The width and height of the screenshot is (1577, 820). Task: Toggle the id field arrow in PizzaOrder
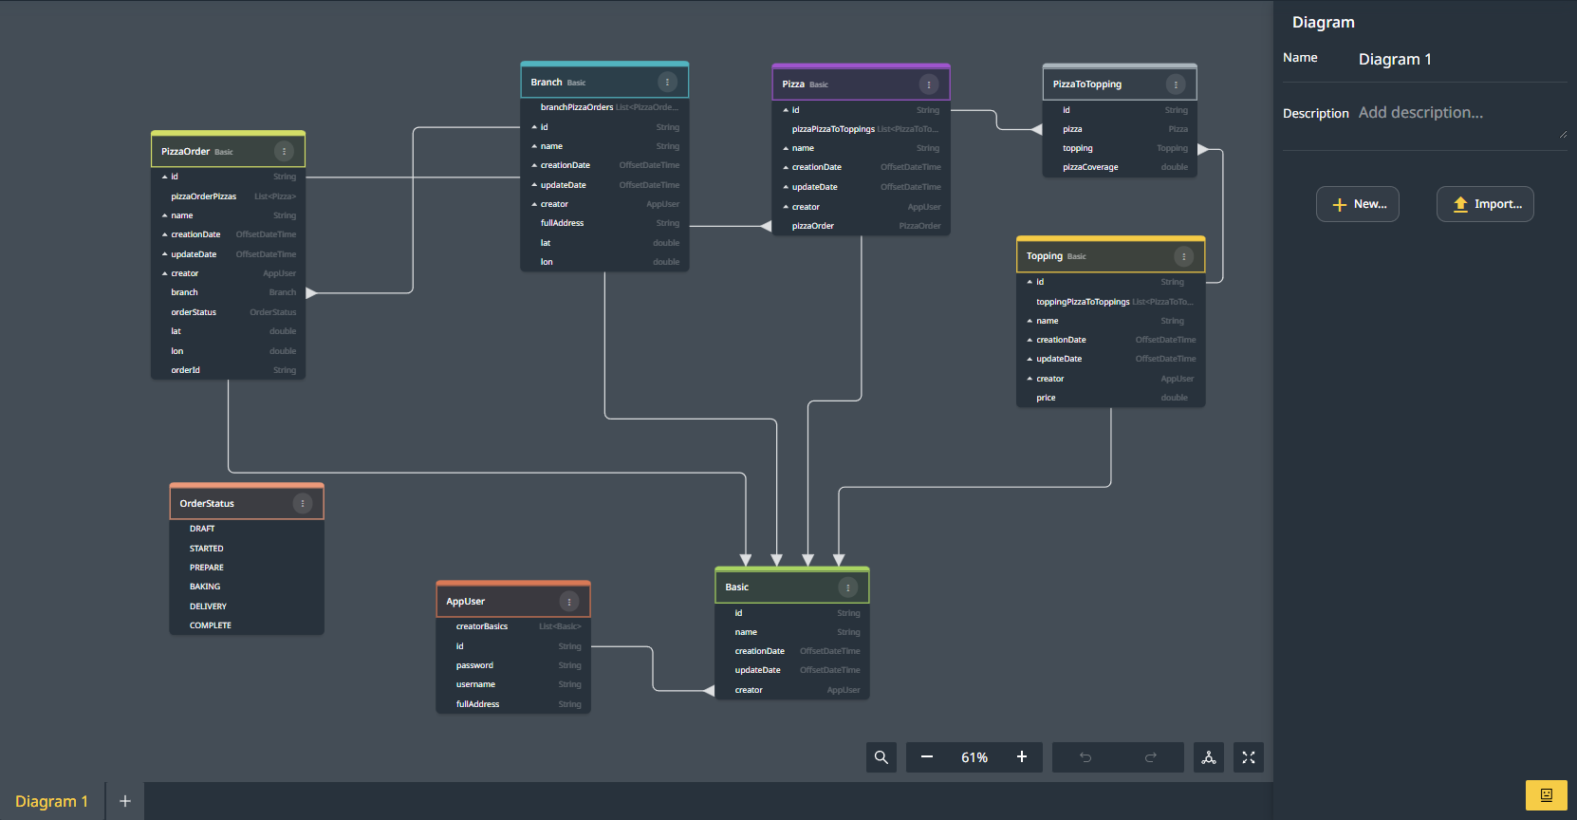165,177
